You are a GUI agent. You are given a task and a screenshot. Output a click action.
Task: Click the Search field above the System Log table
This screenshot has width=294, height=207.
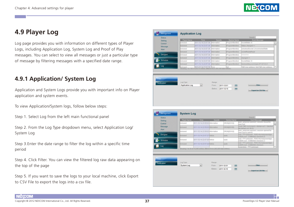point(266,117)
